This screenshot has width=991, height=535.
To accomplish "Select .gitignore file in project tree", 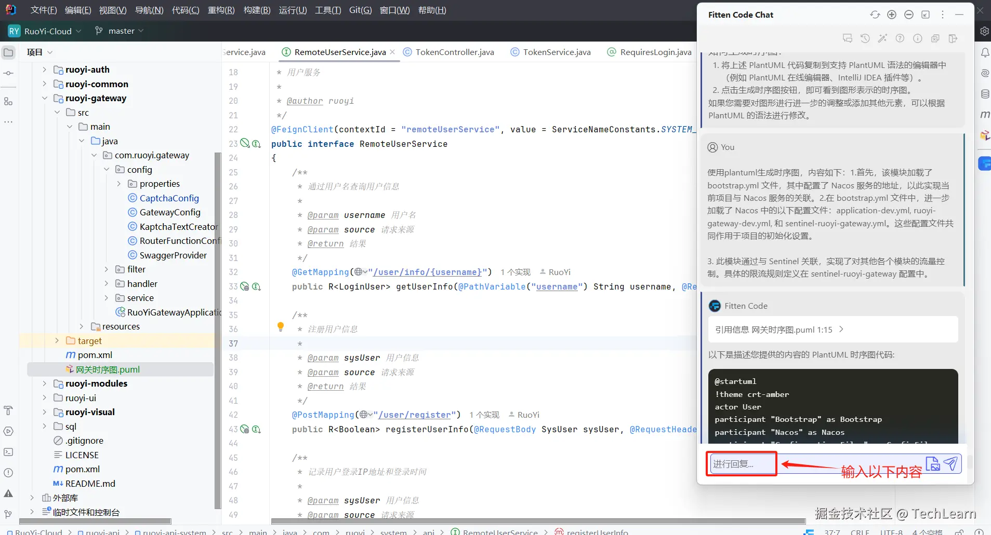I will [x=84, y=441].
